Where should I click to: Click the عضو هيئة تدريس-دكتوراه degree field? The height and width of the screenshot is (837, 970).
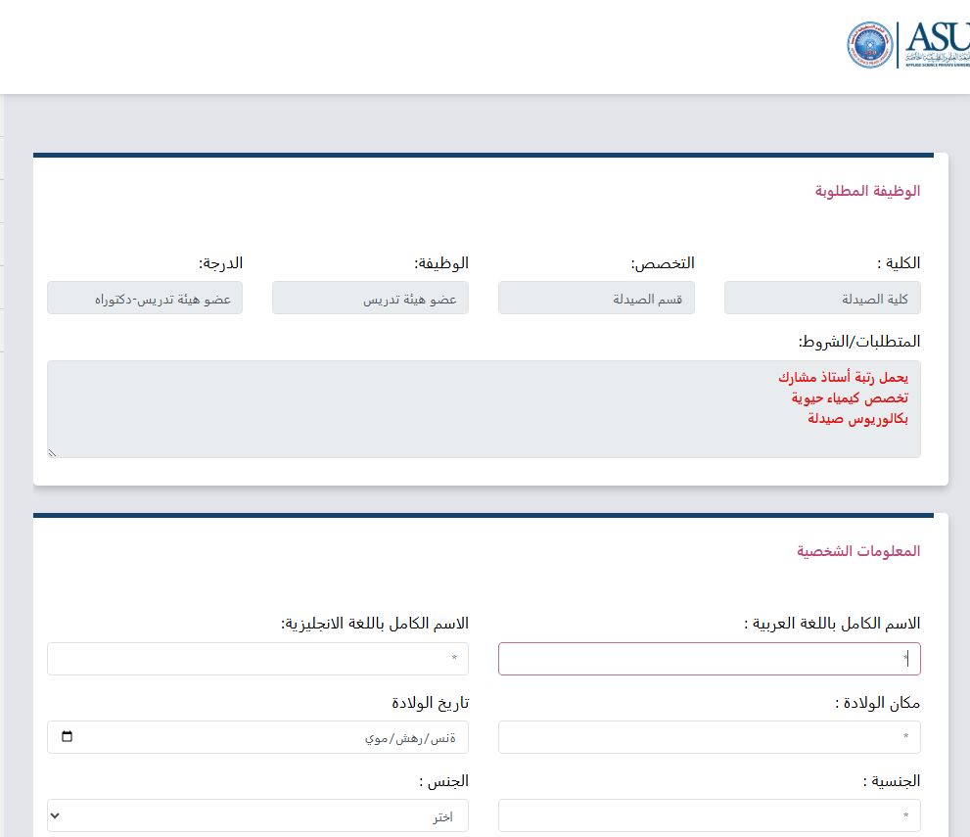[145, 299]
